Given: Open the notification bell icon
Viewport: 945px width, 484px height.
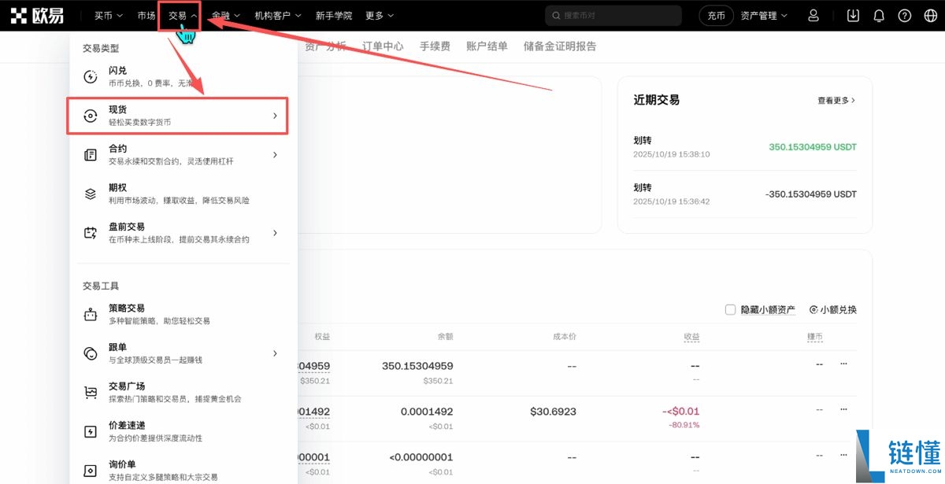Looking at the screenshot, I should tap(878, 15).
